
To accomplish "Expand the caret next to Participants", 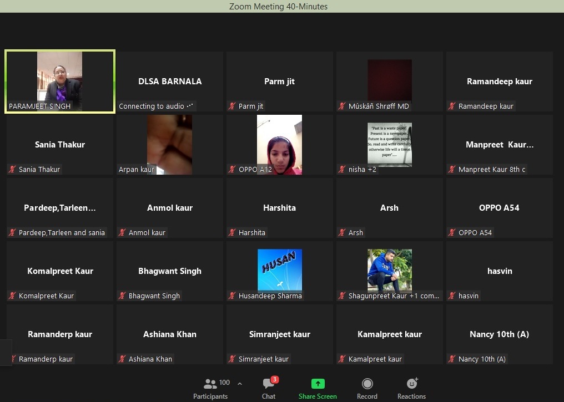I will point(240,383).
